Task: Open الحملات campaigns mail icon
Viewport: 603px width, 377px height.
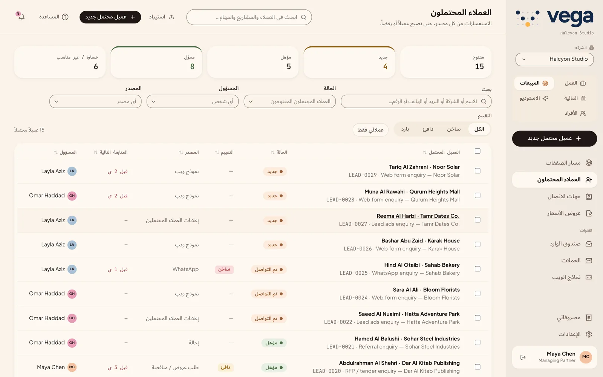Action: [589, 261]
